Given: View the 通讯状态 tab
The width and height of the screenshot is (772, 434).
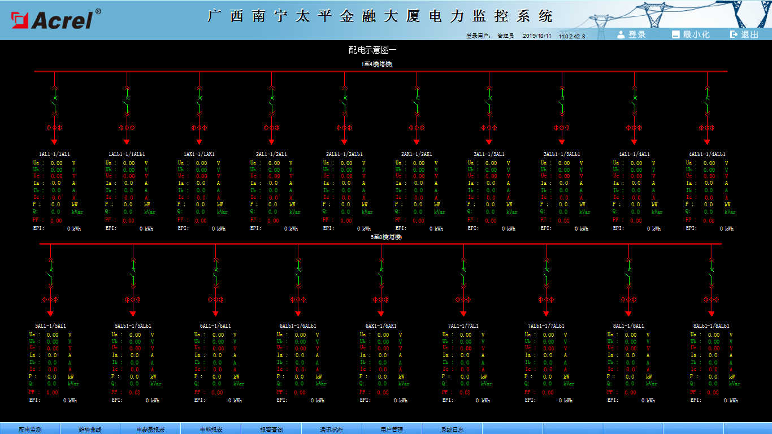Looking at the screenshot, I should pyautogui.click(x=332, y=429).
